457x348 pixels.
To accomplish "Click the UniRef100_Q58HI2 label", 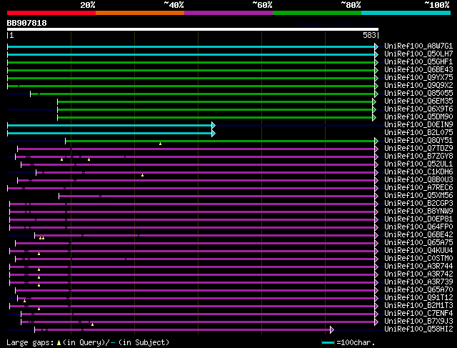I will pos(418,329).
